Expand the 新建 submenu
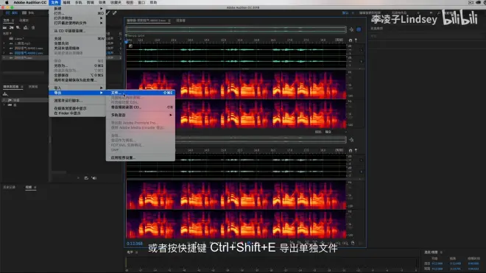Viewport: 486px width, 273px height. tap(77, 9)
